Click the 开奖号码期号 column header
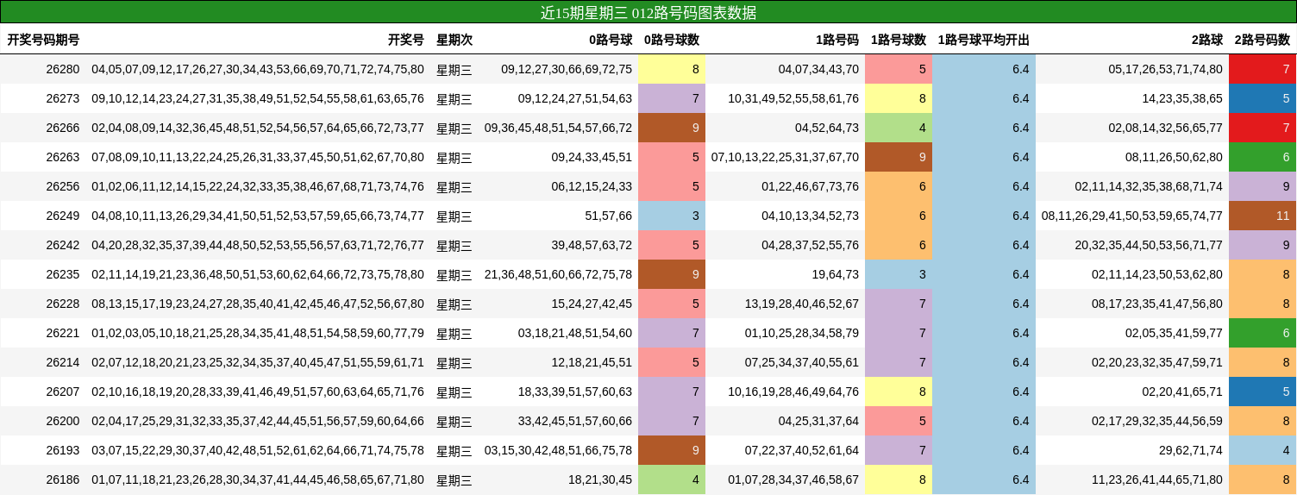1297x495 pixels. click(x=43, y=40)
